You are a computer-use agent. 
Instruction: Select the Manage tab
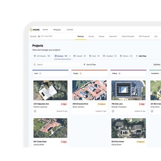[x=80, y=36]
